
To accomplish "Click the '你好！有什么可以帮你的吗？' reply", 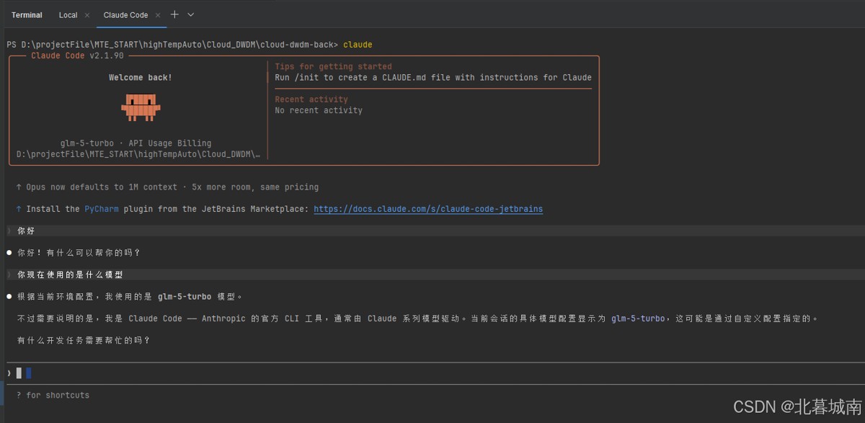I will pyautogui.click(x=79, y=252).
